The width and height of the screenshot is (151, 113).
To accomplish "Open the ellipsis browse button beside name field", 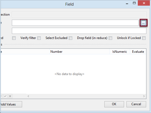I will [143, 23].
